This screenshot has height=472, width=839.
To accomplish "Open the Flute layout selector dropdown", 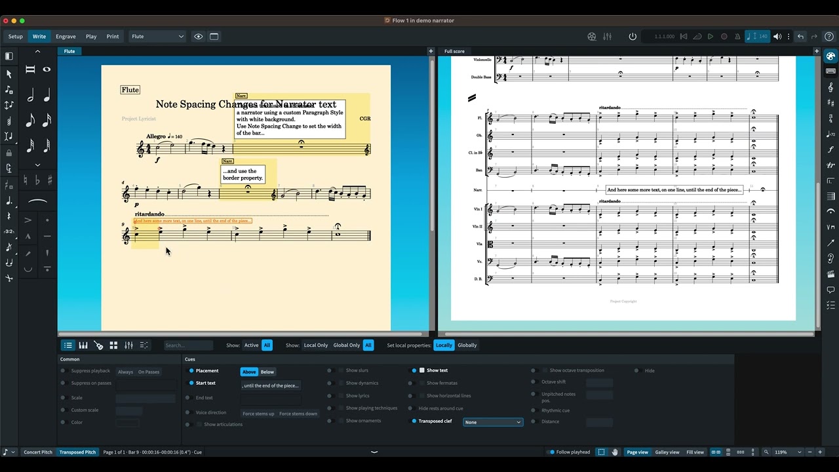I will [x=157, y=37].
